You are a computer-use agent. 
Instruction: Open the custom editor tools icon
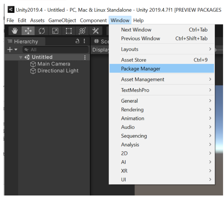click(96, 31)
